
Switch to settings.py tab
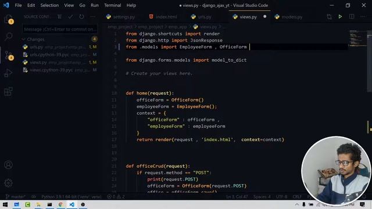[124, 17]
